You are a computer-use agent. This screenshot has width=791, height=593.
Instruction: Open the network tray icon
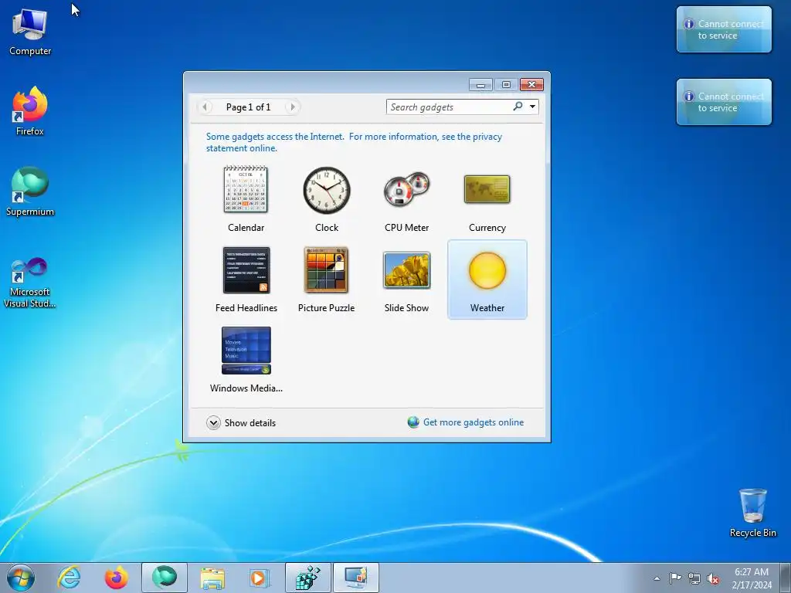coord(694,578)
